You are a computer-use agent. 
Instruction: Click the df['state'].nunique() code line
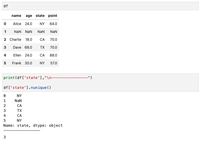coord(27,87)
